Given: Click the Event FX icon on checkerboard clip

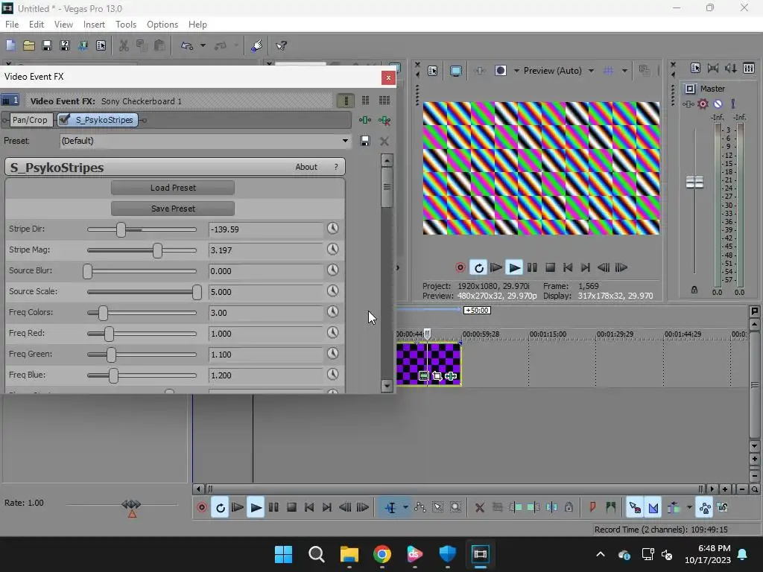Looking at the screenshot, I should click(x=451, y=376).
